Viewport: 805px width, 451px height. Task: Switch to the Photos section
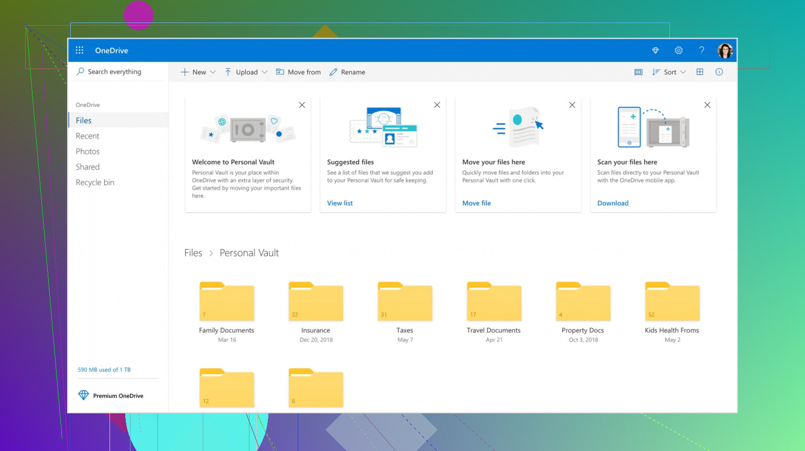pos(88,151)
